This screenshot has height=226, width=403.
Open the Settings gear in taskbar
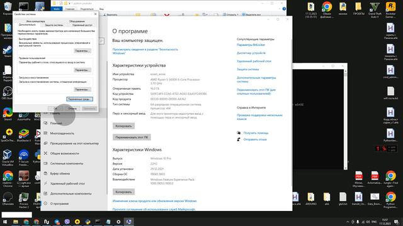coord(118,222)
